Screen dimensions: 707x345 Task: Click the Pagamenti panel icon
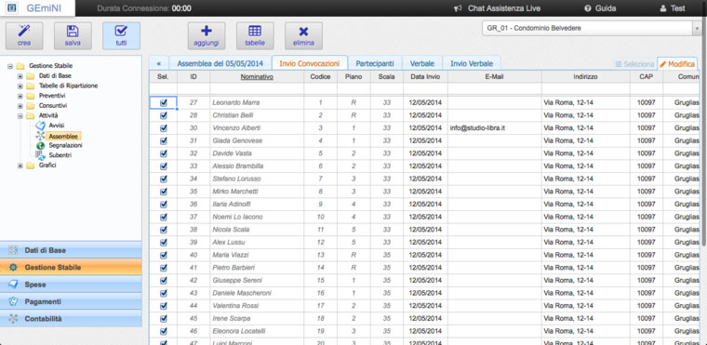click(13, 301)
